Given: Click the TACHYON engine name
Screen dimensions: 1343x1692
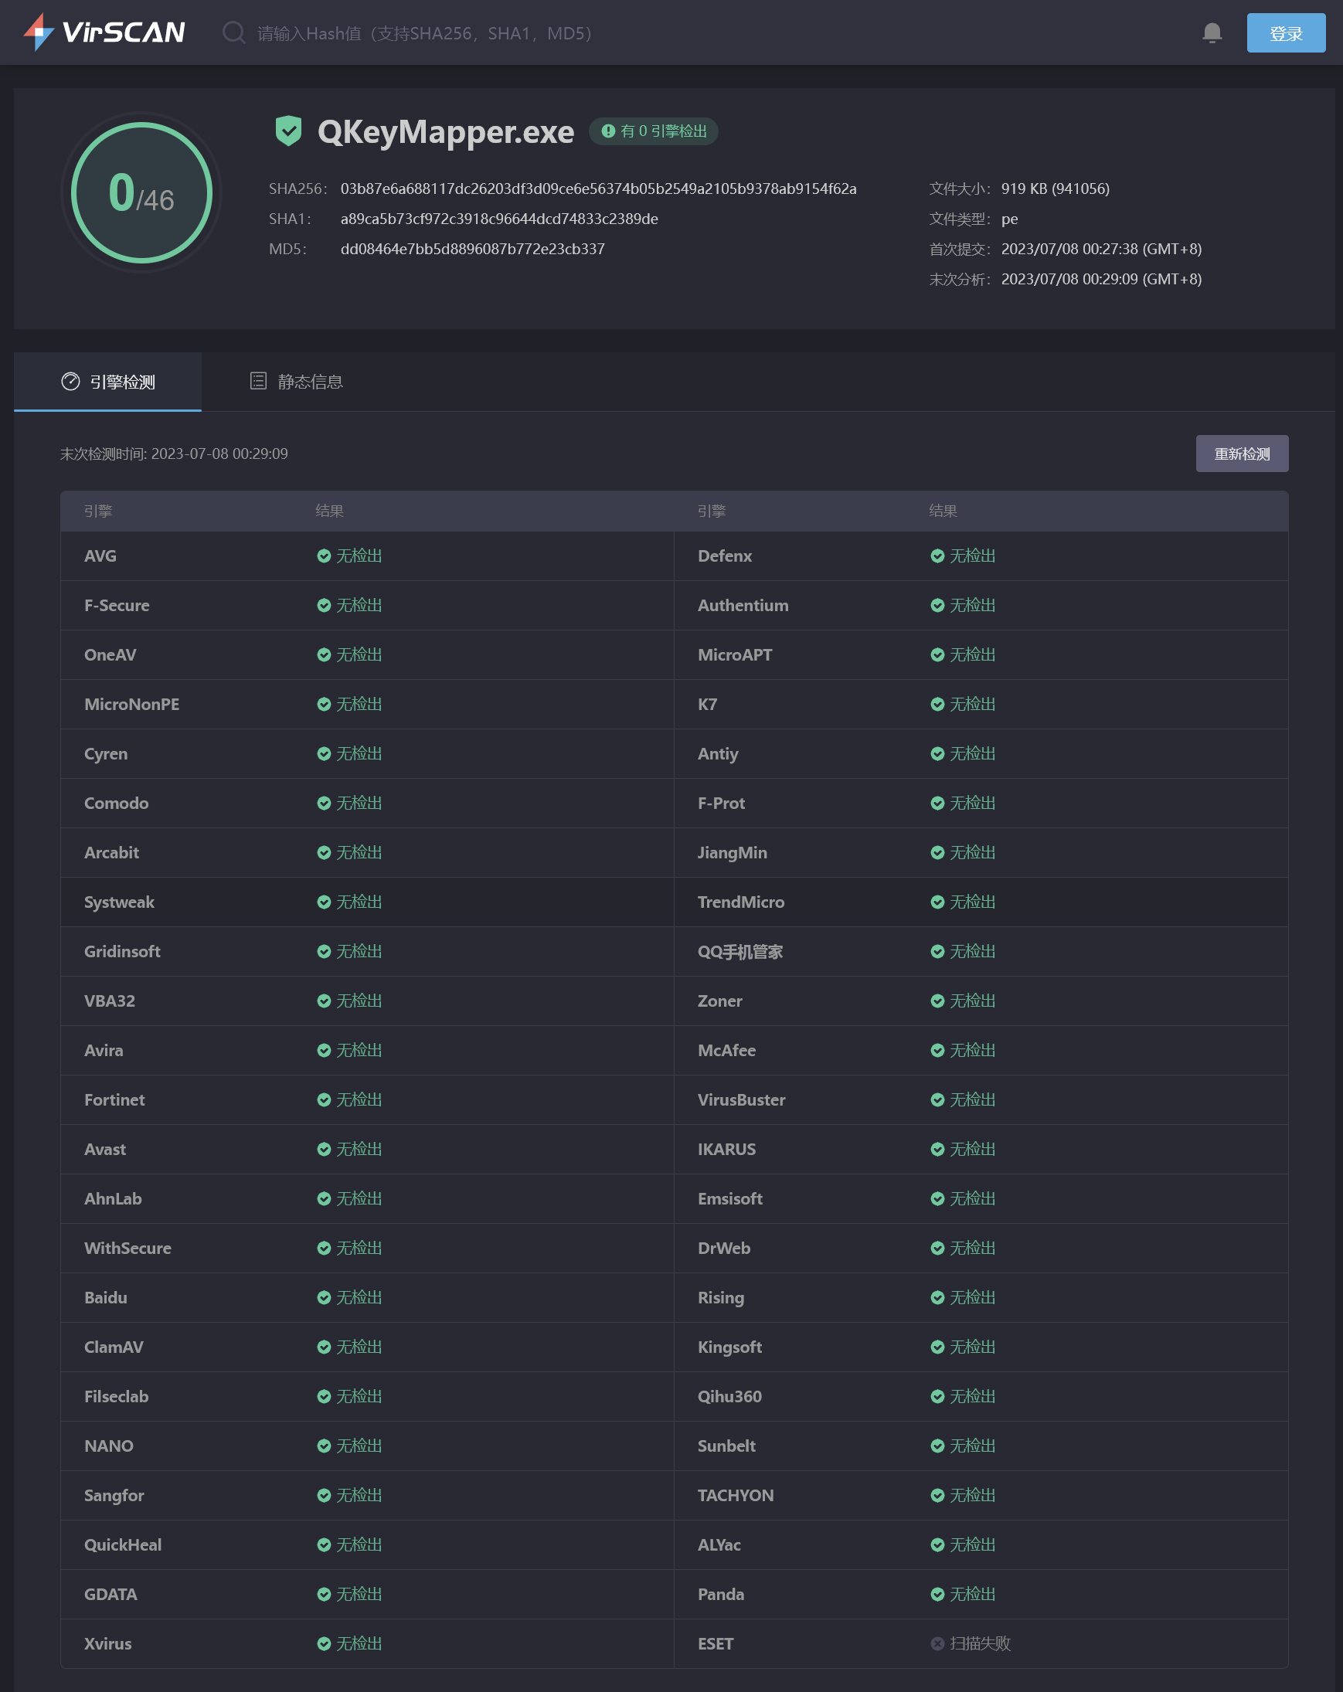Looking at the screenshot, I should (x=736, y=1495).
